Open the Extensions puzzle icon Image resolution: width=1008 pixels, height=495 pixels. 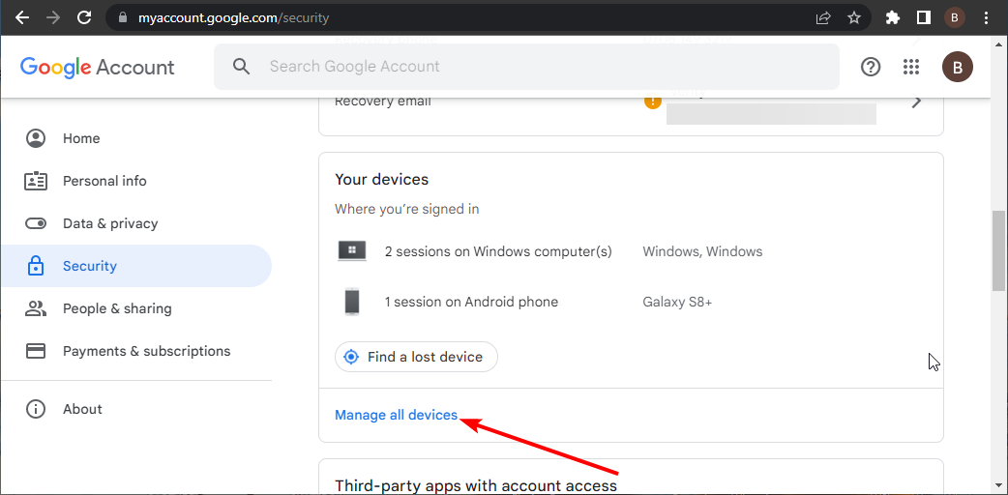coord(893,17)
